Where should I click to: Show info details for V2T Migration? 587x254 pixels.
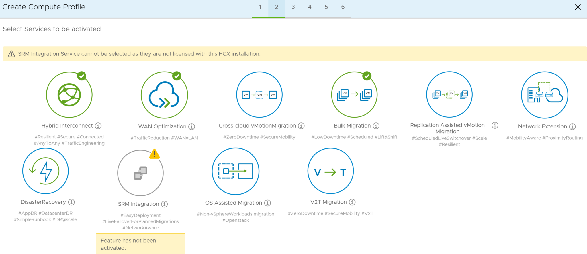[352, 202]
